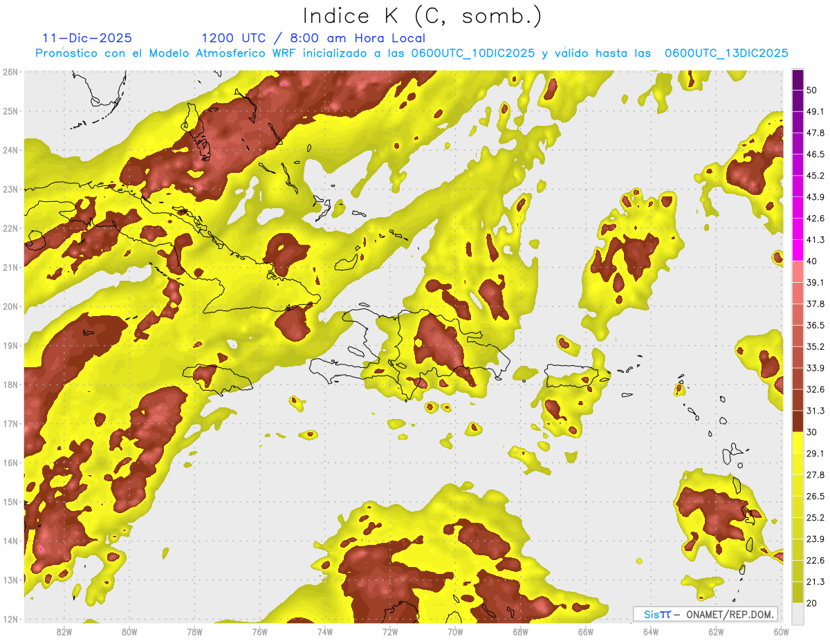Click the colorbar value "36.5"
The height and width of the screenshot is (641, 830).
[x=815, y=325]
